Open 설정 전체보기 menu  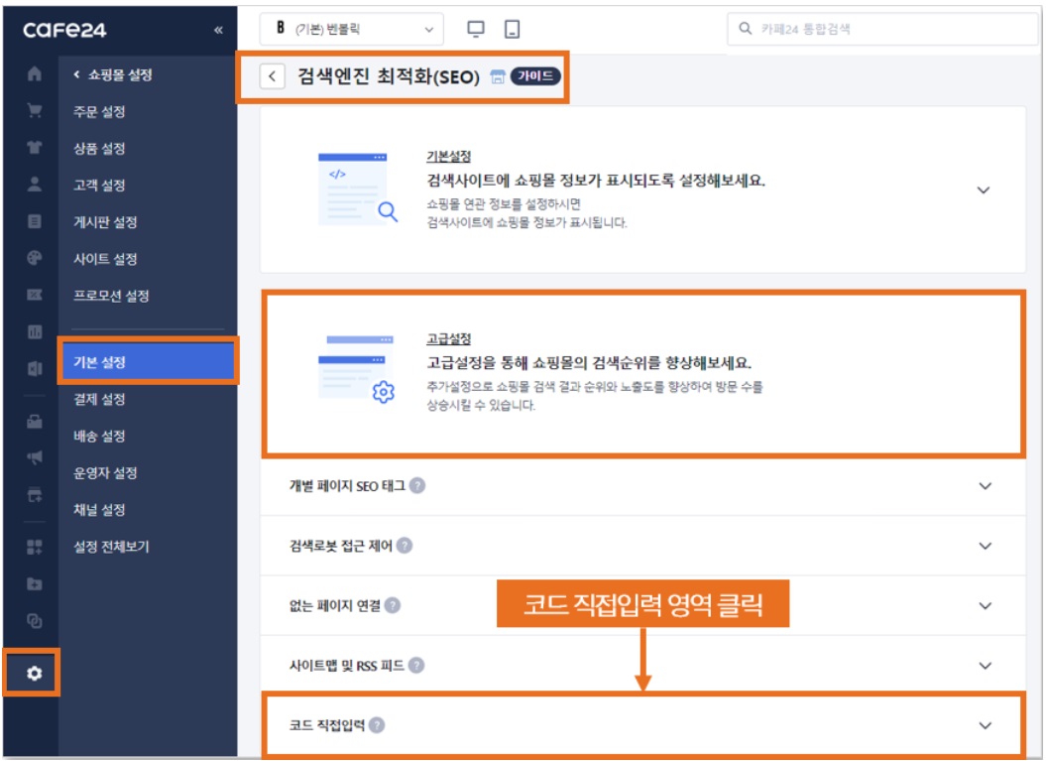[111, 546]
